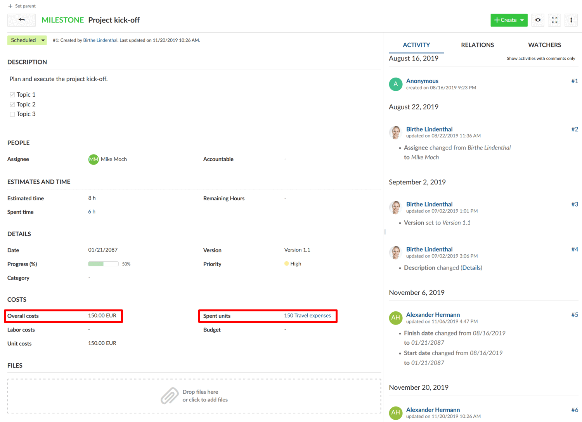Click Alexander Hermann's AH avatar
The image size is (582, 422).
pyautogui.click(x=395, y=318)
